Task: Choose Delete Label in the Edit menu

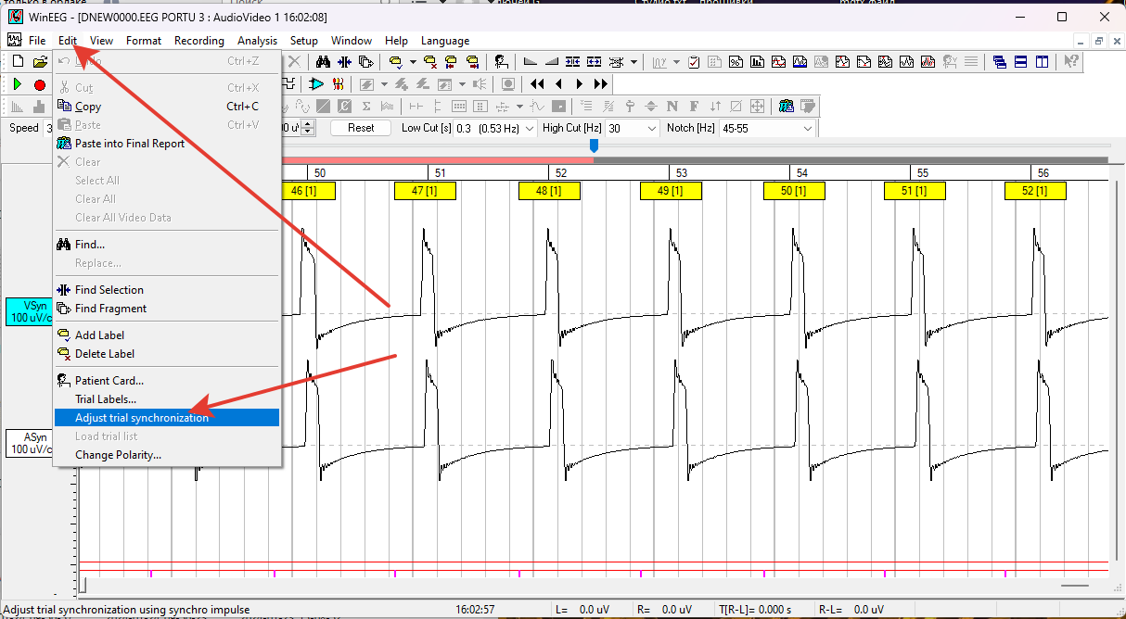Action: point(167,354)
